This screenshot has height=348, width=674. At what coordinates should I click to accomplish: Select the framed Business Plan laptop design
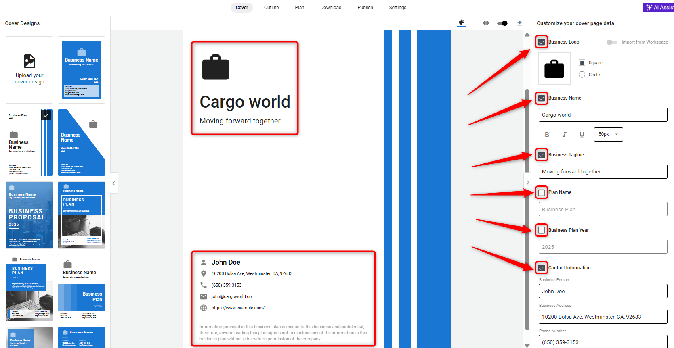click(x=82, y=215)
